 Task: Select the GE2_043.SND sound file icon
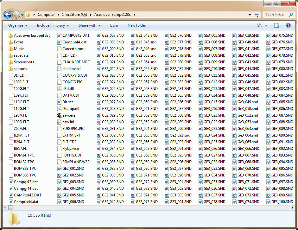(132, 35)
